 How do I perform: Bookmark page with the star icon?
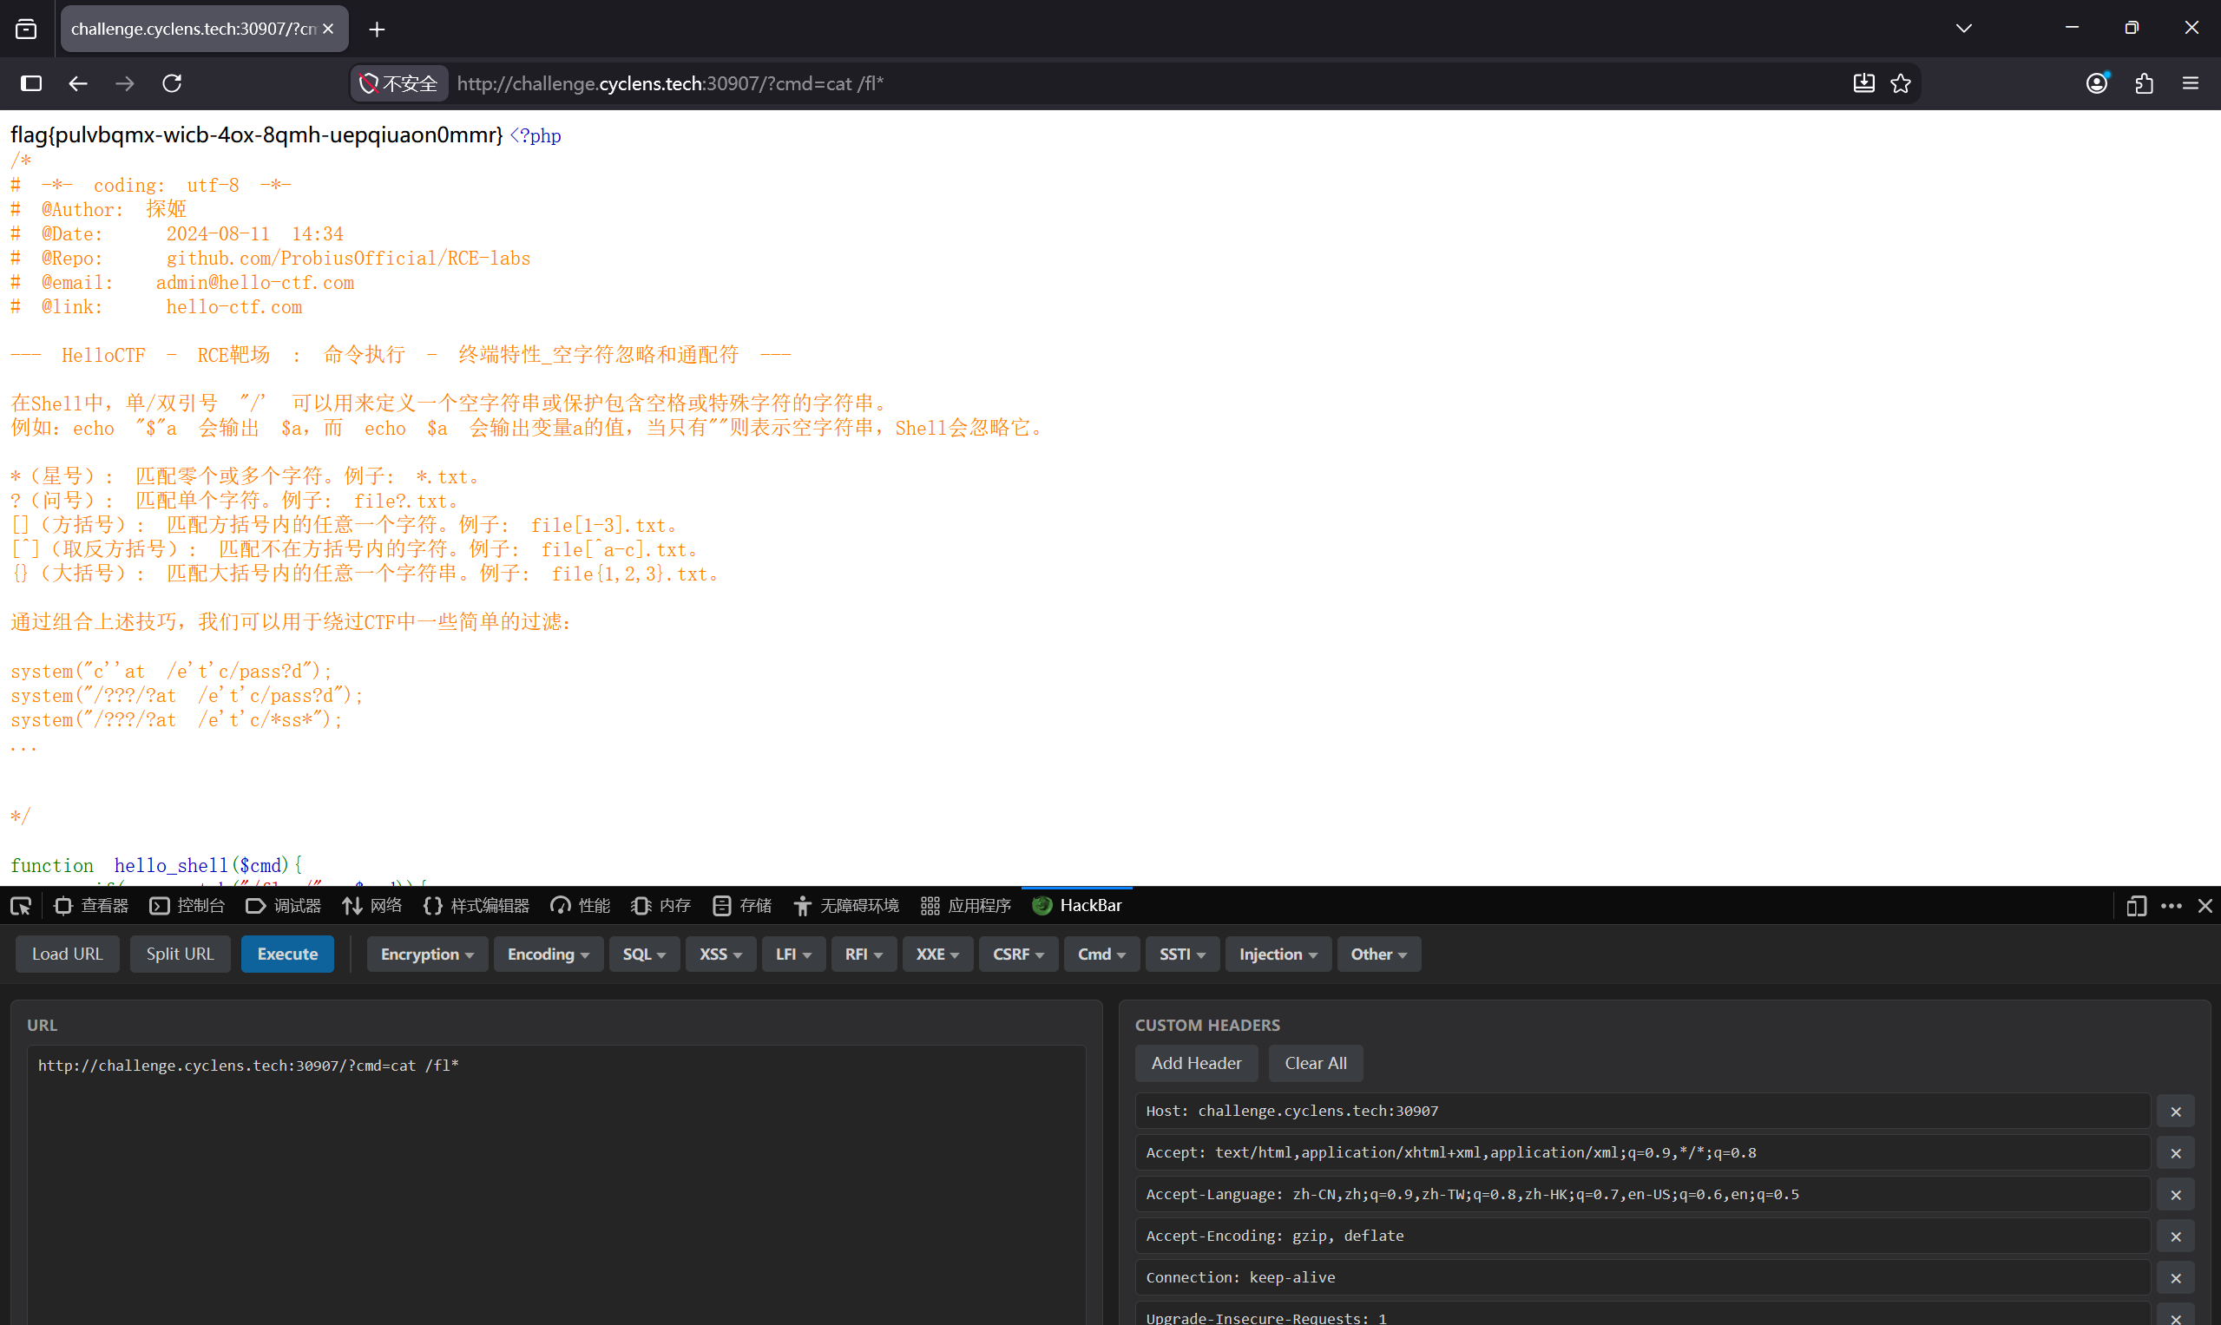[x=1901, y=83]
